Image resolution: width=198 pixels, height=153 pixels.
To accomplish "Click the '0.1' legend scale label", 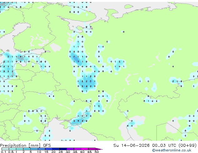I will tap(3, 152).
